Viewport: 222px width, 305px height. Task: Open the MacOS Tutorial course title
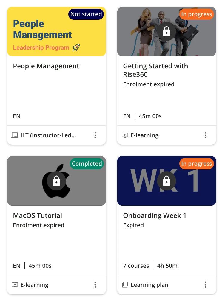(x=38, y=215)
